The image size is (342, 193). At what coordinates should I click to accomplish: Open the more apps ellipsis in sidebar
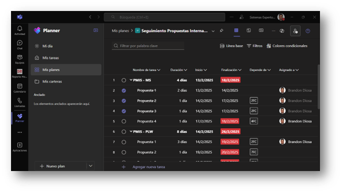click(x=19, y=132)
